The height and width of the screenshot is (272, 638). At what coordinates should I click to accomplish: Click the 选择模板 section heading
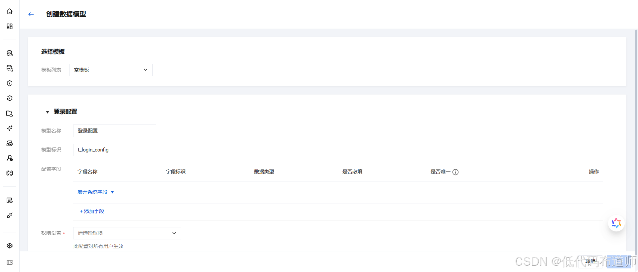click(x=53, y=52)
